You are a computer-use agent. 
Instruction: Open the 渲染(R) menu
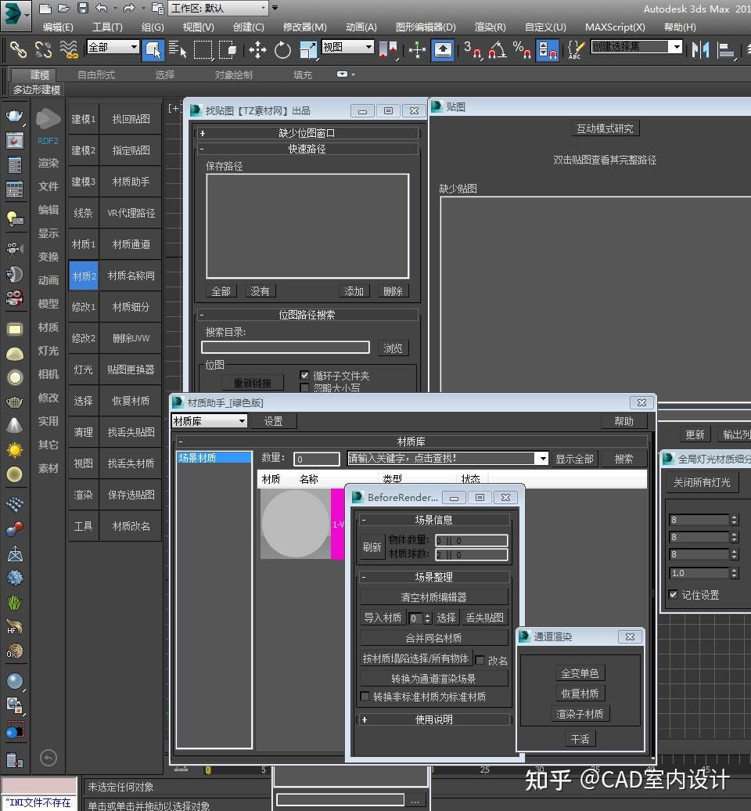click(x=490, y=27)
